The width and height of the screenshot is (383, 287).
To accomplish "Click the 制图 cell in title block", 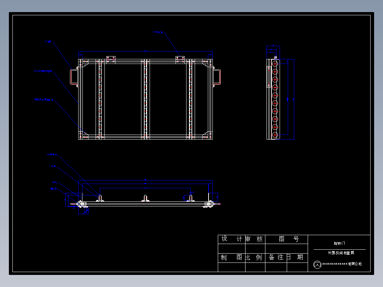I will (x=232, y=258).
